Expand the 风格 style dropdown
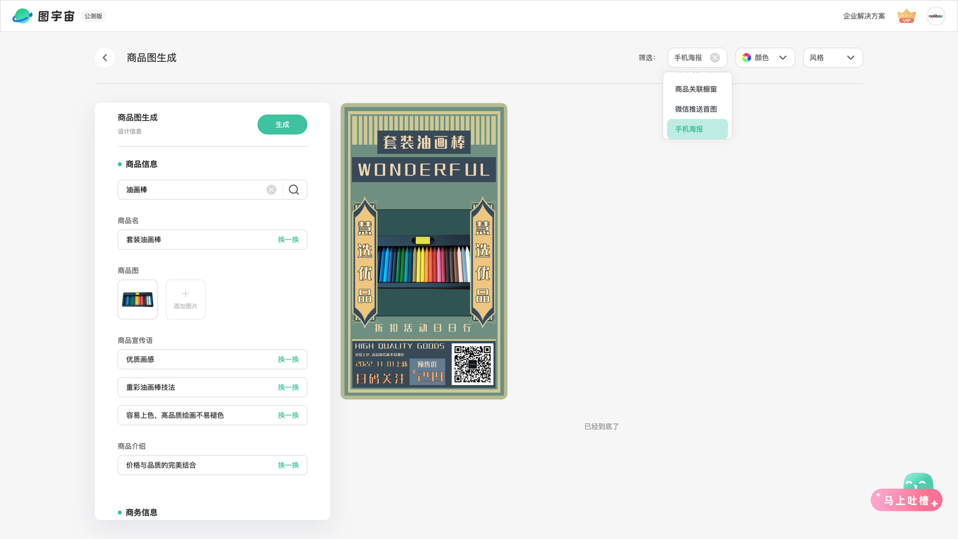The width and height of the screenshot is (958, 539). pyautogui.click(x=833, y=57)
